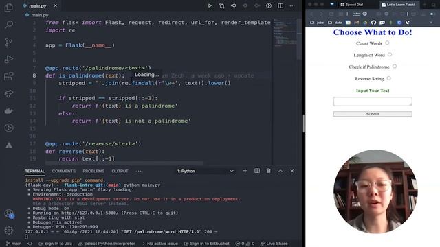Open the '1: Python' terminal dropdown
This screenshot has height=247, width=440.
point(206,171)
